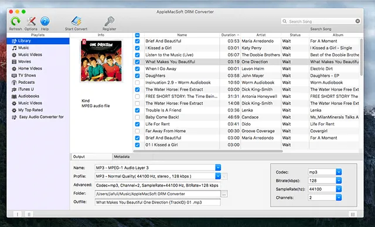
Task: Sort by Duration column header
Action: pyautogui.click(x=230, y=35)
